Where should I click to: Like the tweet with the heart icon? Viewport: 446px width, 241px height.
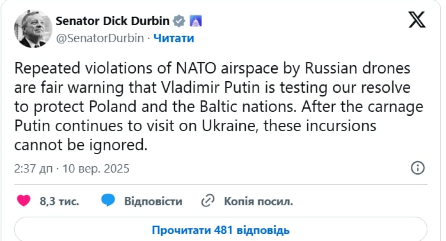tap(24, 201)
